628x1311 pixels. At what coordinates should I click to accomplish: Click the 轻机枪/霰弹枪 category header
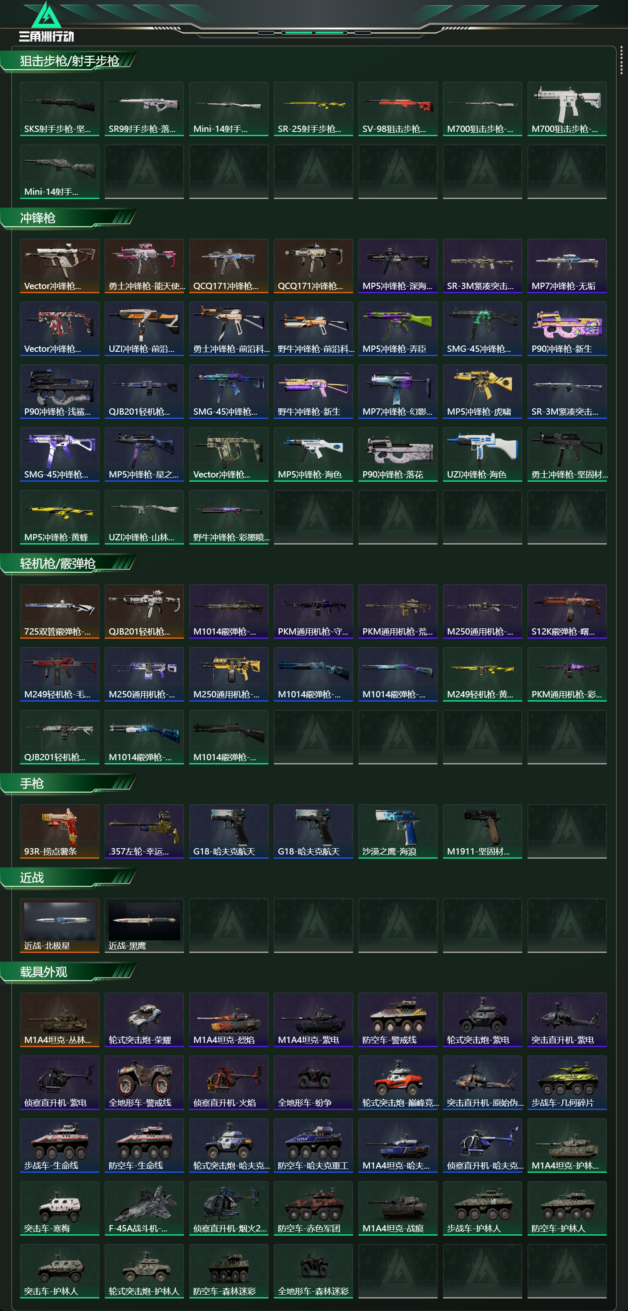click(x=58, y=564)
